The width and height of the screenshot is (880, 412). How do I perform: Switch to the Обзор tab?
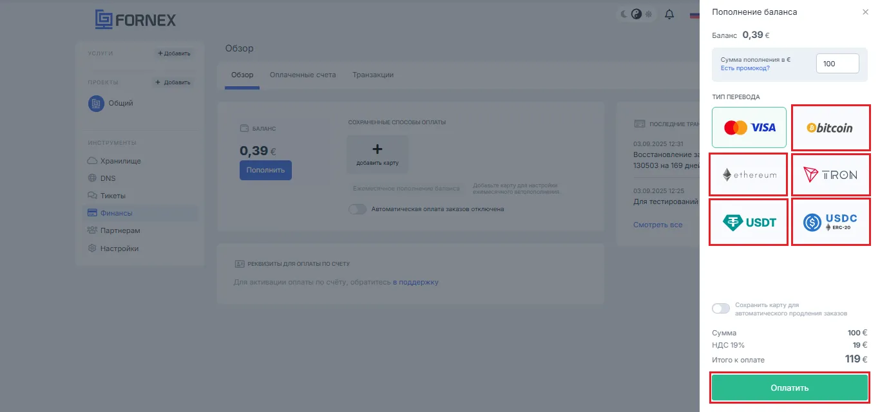[x=242, y=75]
